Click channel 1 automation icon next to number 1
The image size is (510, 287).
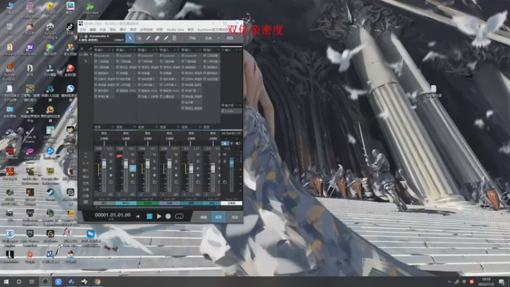pyautogui.click(x=110, y=195)
